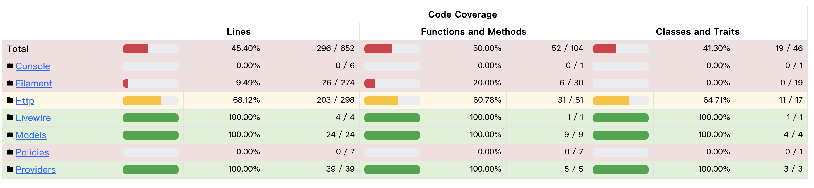Select the 52 / 104 functions count
The image size is (814, 188).
(567, 48)
